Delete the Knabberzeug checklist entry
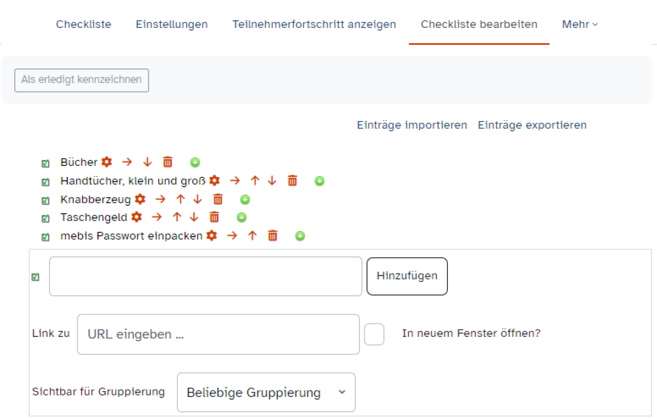Screen dimensions: 657x419 click(x=218, y=199)
